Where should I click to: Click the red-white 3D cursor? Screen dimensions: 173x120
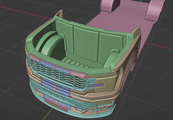(97, 110)
